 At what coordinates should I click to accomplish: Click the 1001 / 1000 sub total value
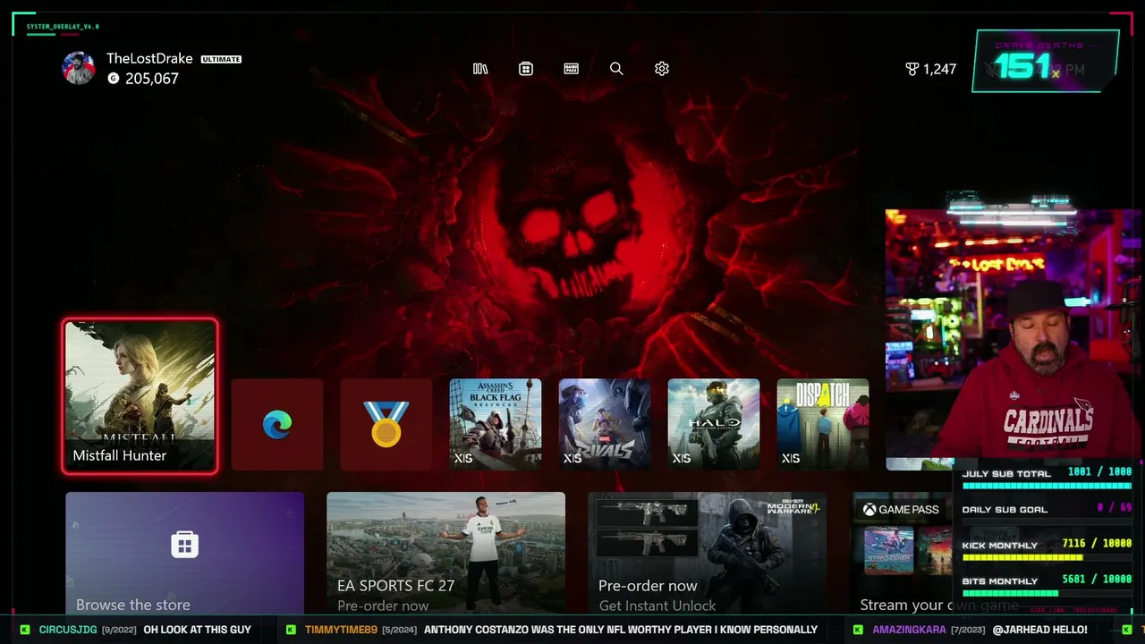click(x=1099, y=472)
